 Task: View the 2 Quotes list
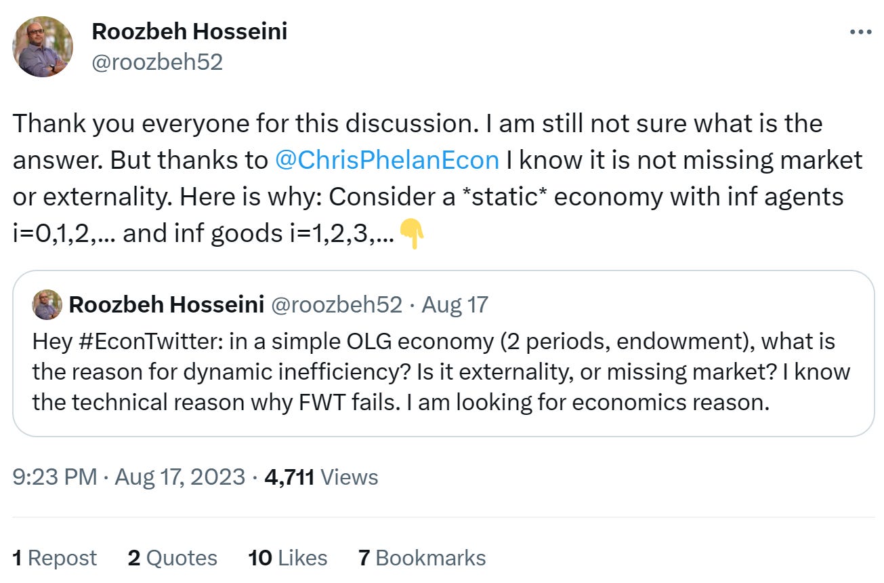pyautogui.click(x=172, y=558)
